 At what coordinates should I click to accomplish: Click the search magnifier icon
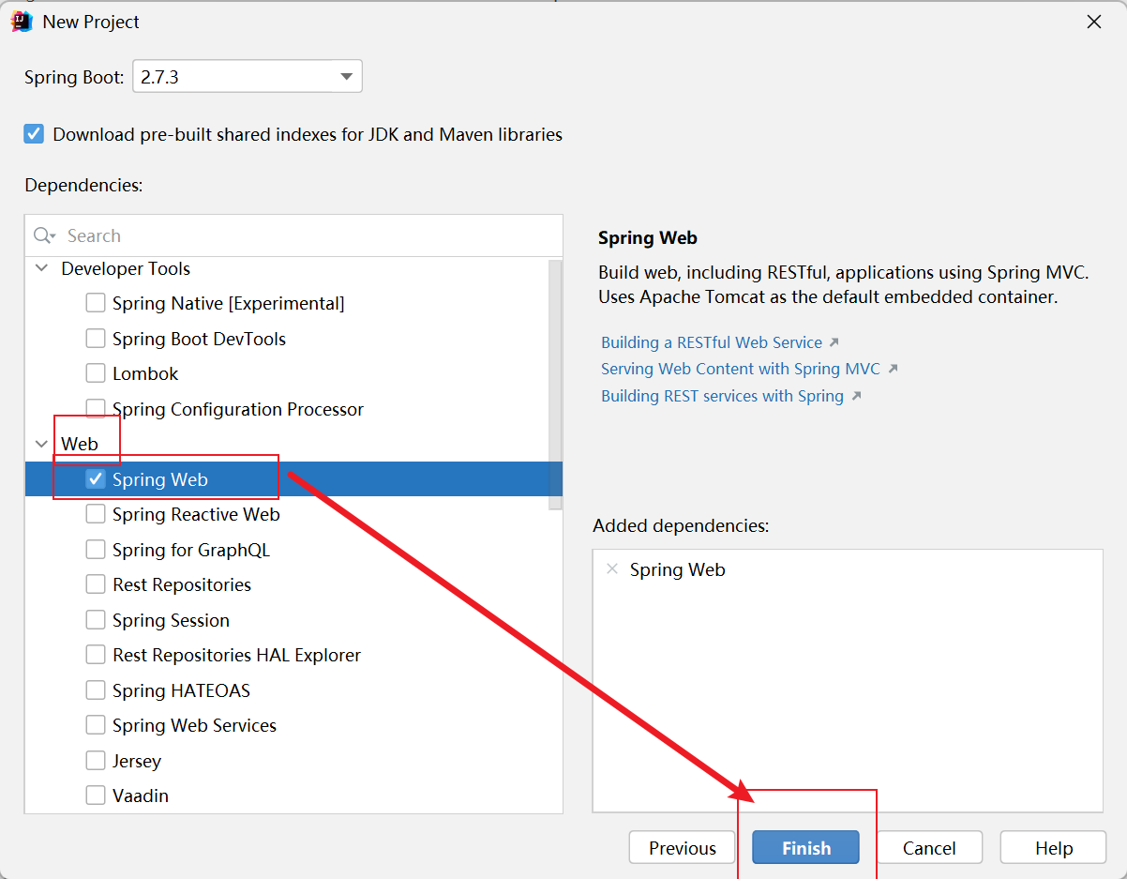click(x=43, y=235)
